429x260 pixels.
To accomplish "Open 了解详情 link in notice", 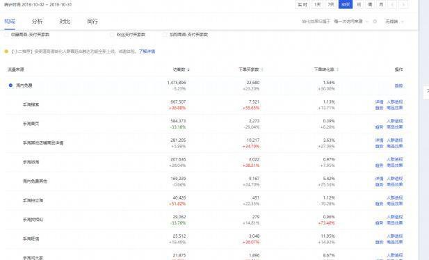I will pyautogui.click(x=147, y=51).
